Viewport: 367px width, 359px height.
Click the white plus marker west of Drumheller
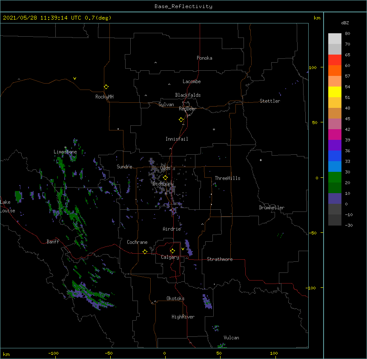(x=261, y=160)
